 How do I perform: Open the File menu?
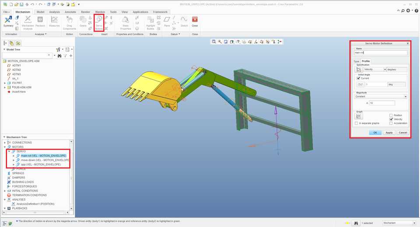tap(7, 12)
